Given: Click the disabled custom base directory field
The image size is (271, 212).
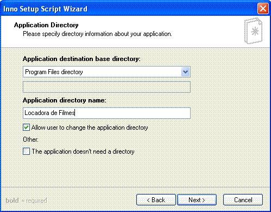Looking at the screenshot, I should coord(106,87).
